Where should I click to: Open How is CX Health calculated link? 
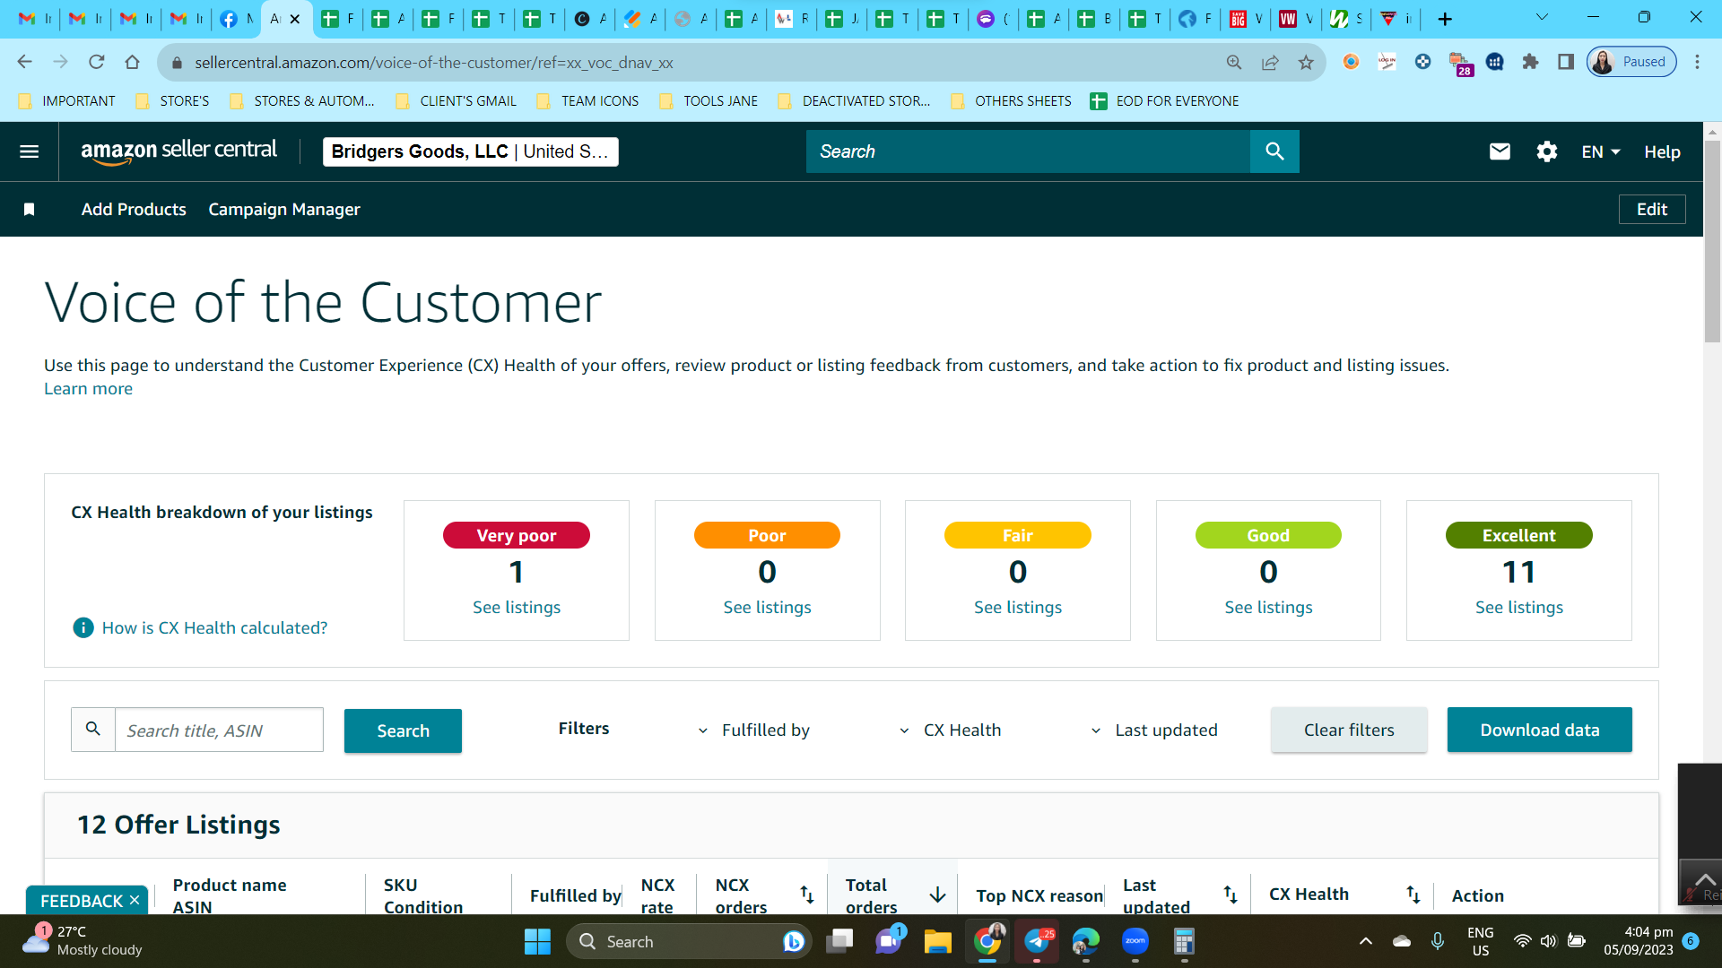coord(214,627)
